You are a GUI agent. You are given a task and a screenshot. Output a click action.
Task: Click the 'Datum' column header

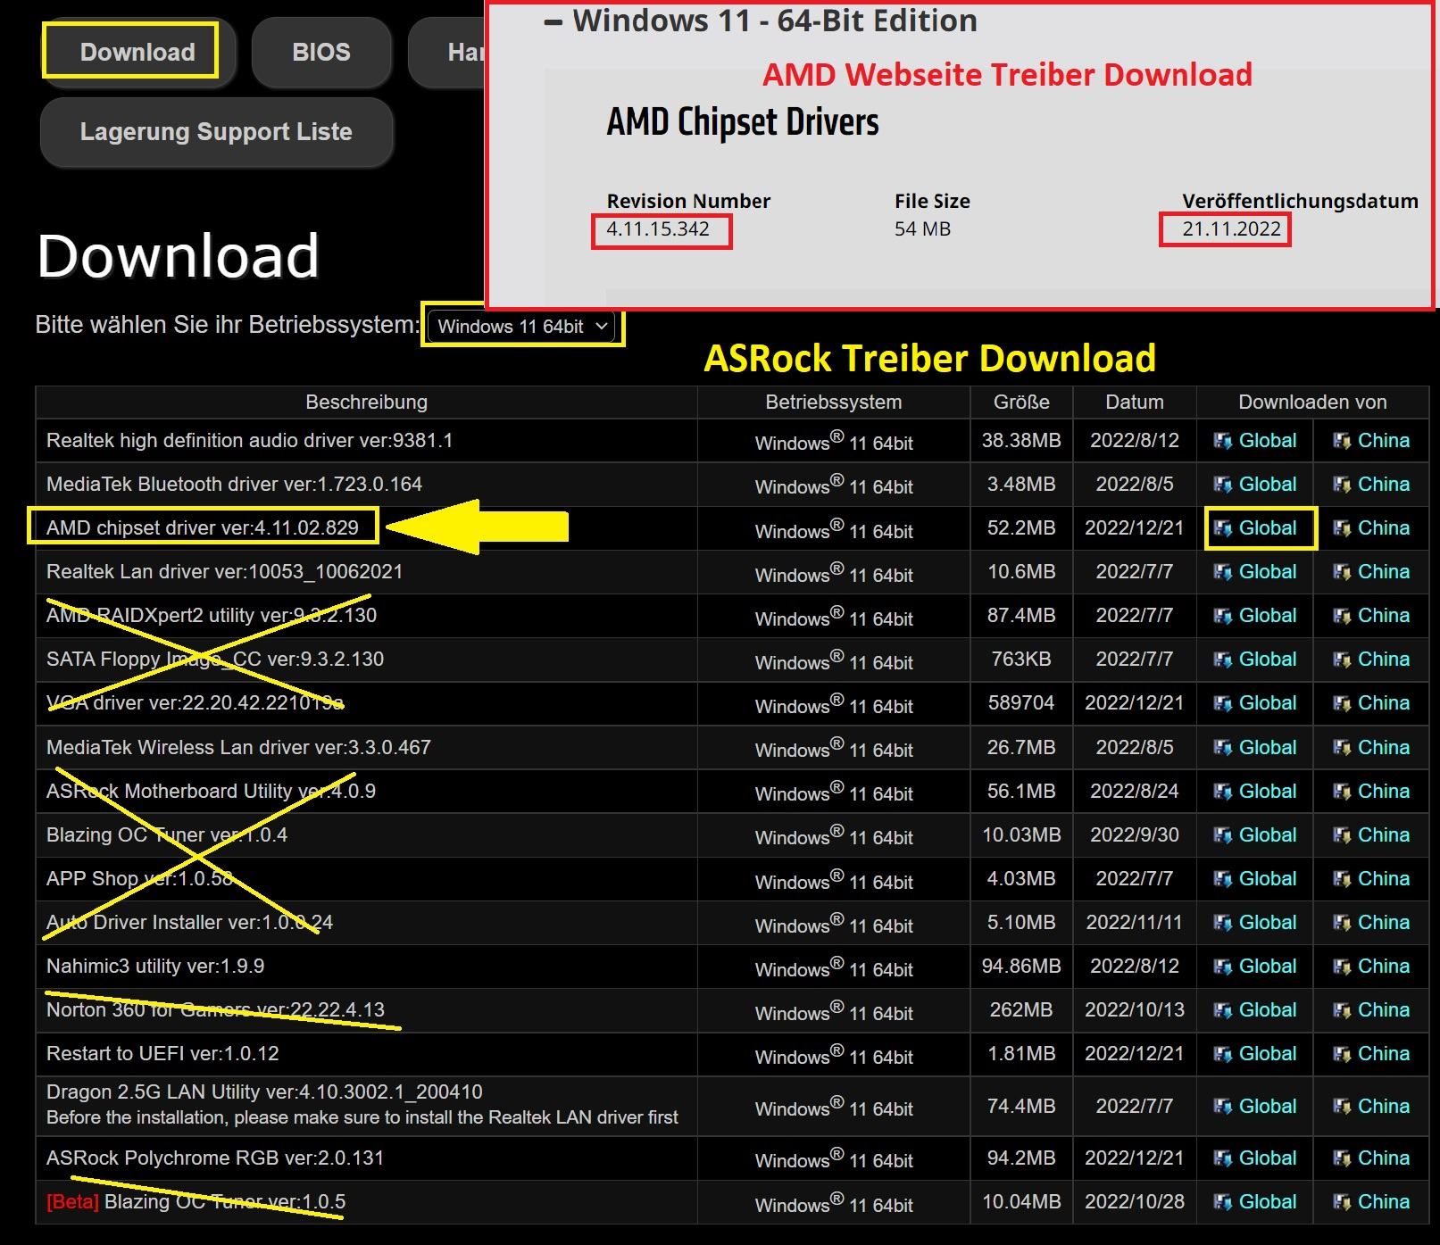point(1135,403)
